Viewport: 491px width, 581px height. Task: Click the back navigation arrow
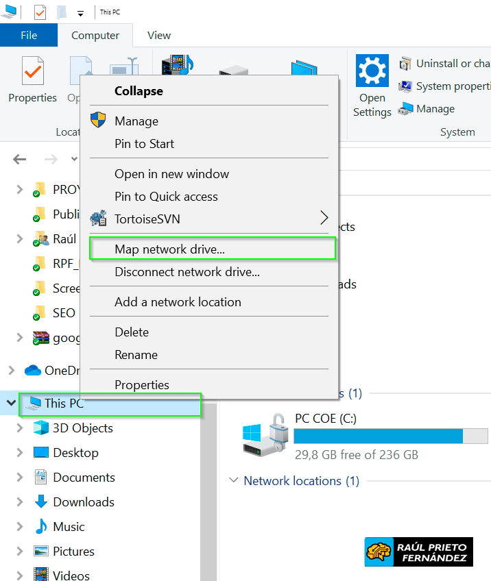click(x=19, y=160)
